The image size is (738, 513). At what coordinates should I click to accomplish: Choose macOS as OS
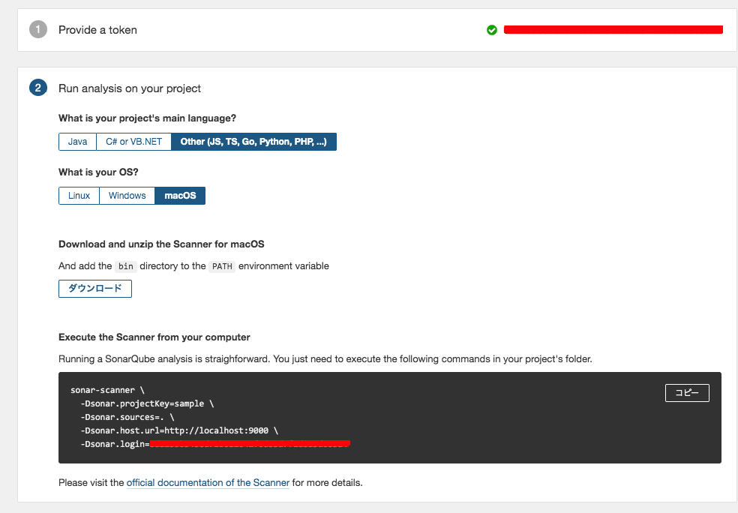(180, 196)
